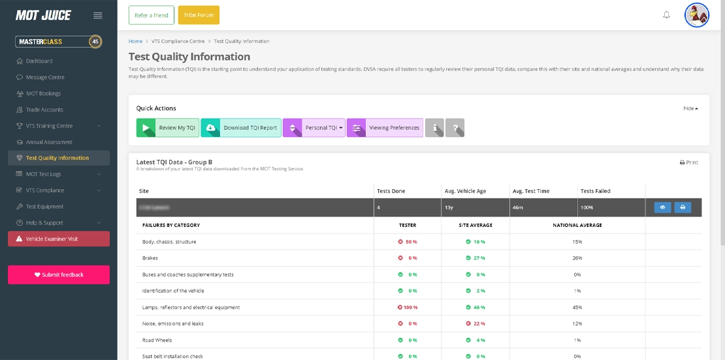Click the MOT Bookings icon
This screenshot has width=725, height=360.
point(20,93)
